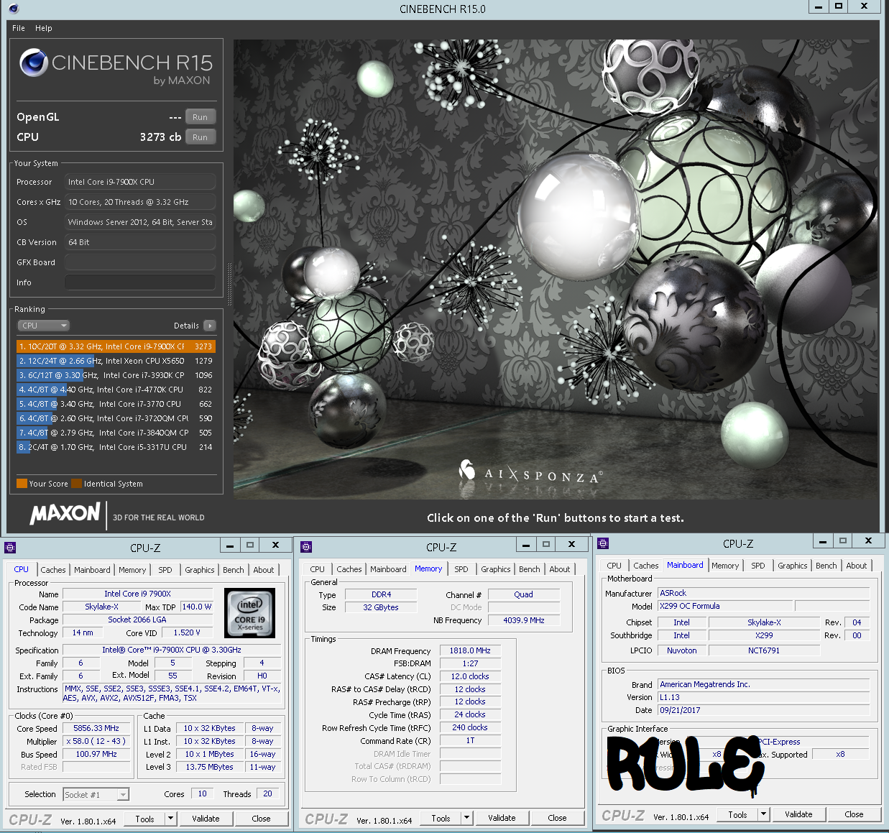Click the Max TDP value 140.0 W

click(197, 607)
